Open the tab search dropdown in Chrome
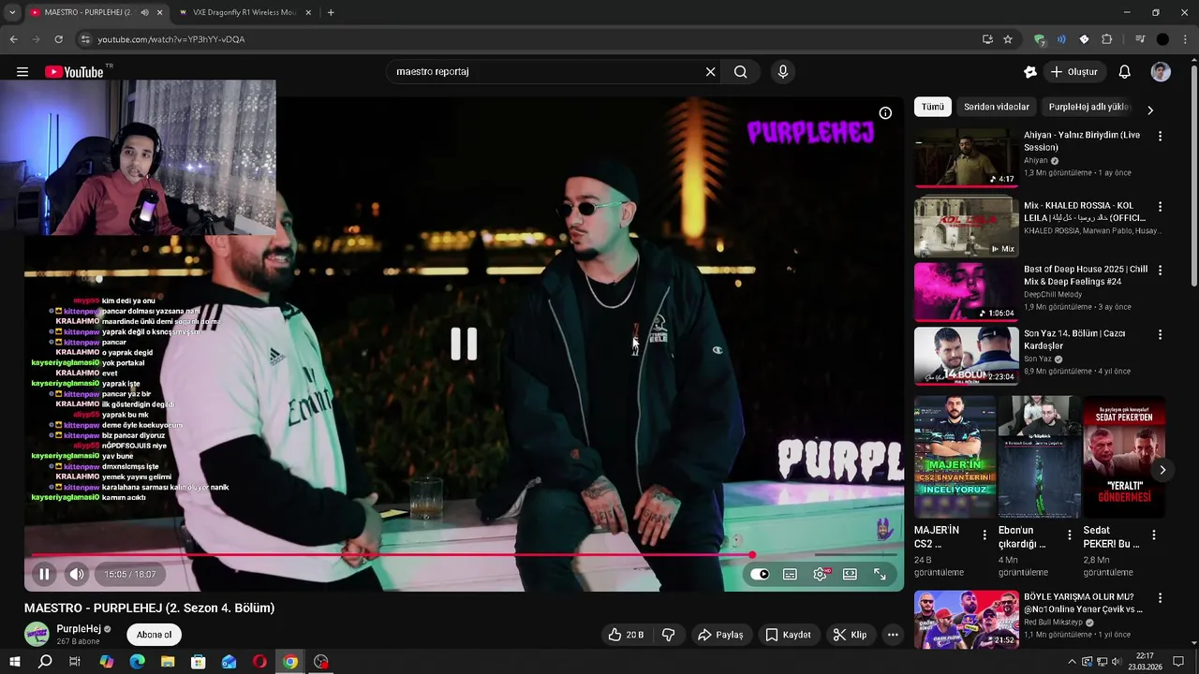The image size is (1199, 674). click(x=11, y=12)
